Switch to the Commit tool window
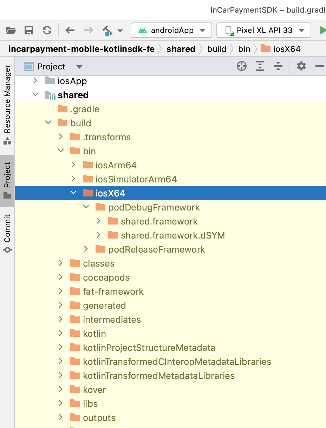Viewport: 326px width, 428px height. 7,230
